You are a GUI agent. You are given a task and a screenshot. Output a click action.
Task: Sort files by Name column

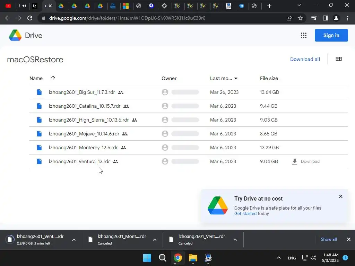pos(36,78)
